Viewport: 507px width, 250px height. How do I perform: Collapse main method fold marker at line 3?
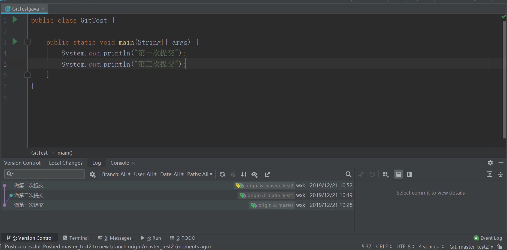(28, 42)
